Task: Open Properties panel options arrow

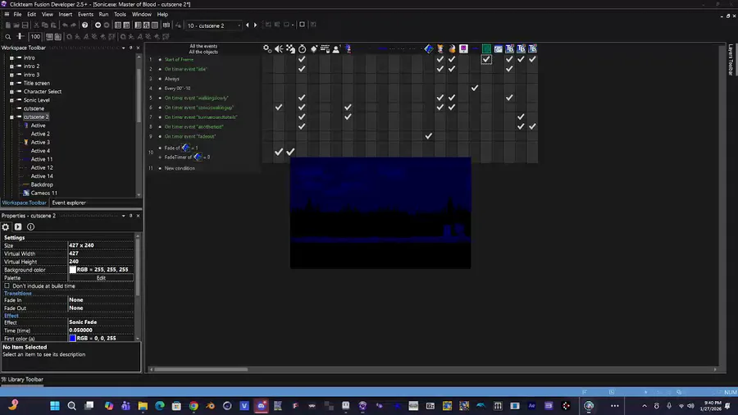Action: (123, 216)
